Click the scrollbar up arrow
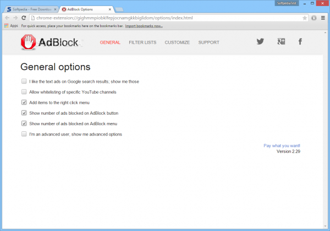The image size is (330, 231). tap(325, 33)
